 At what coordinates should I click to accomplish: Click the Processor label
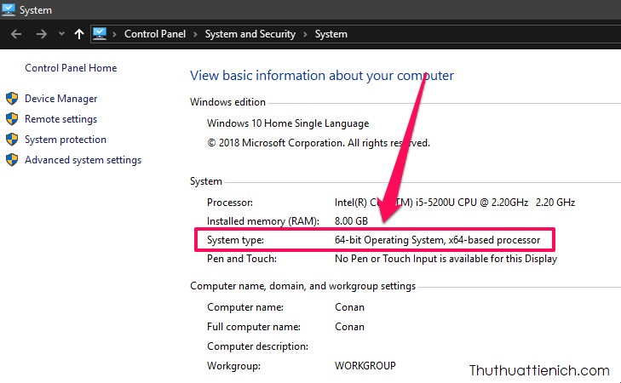pos(230,203)
